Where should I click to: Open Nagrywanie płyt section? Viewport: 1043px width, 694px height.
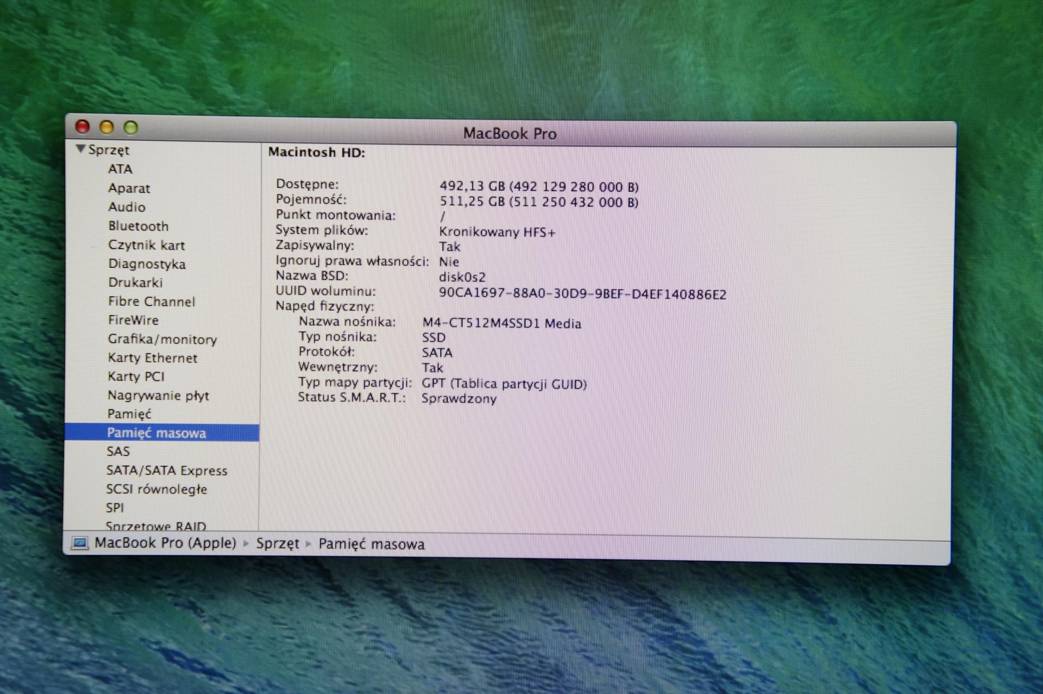158,396
